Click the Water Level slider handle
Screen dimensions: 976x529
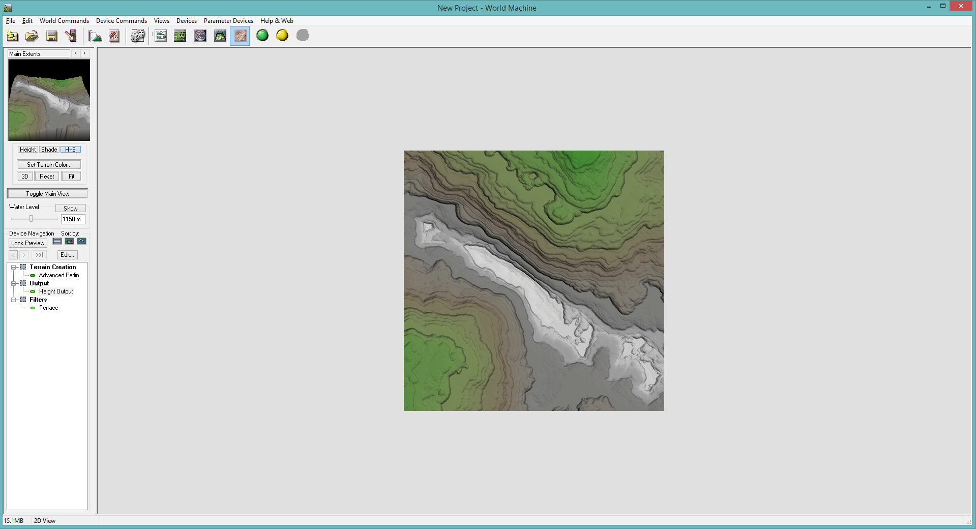click(x=31, y=219)
